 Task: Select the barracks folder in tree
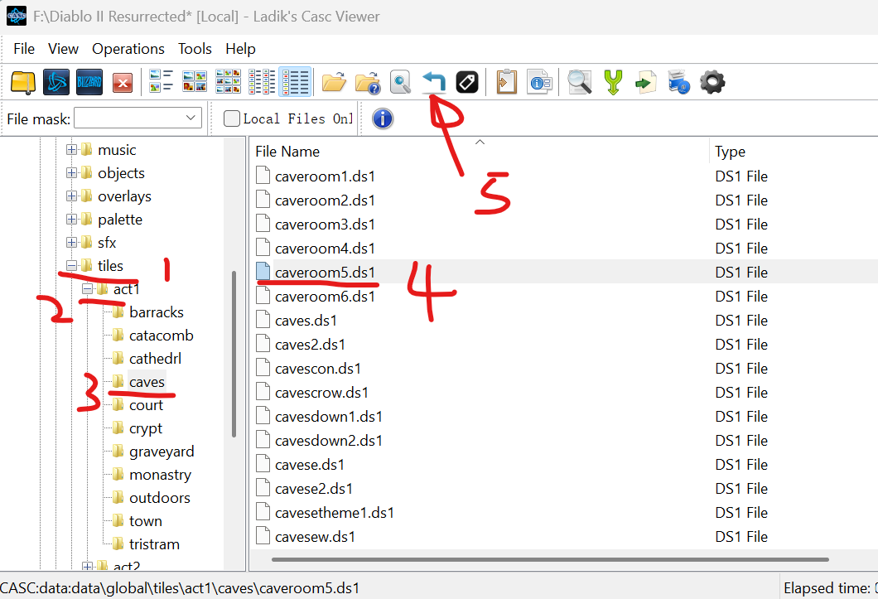click(x=157, y=312)
